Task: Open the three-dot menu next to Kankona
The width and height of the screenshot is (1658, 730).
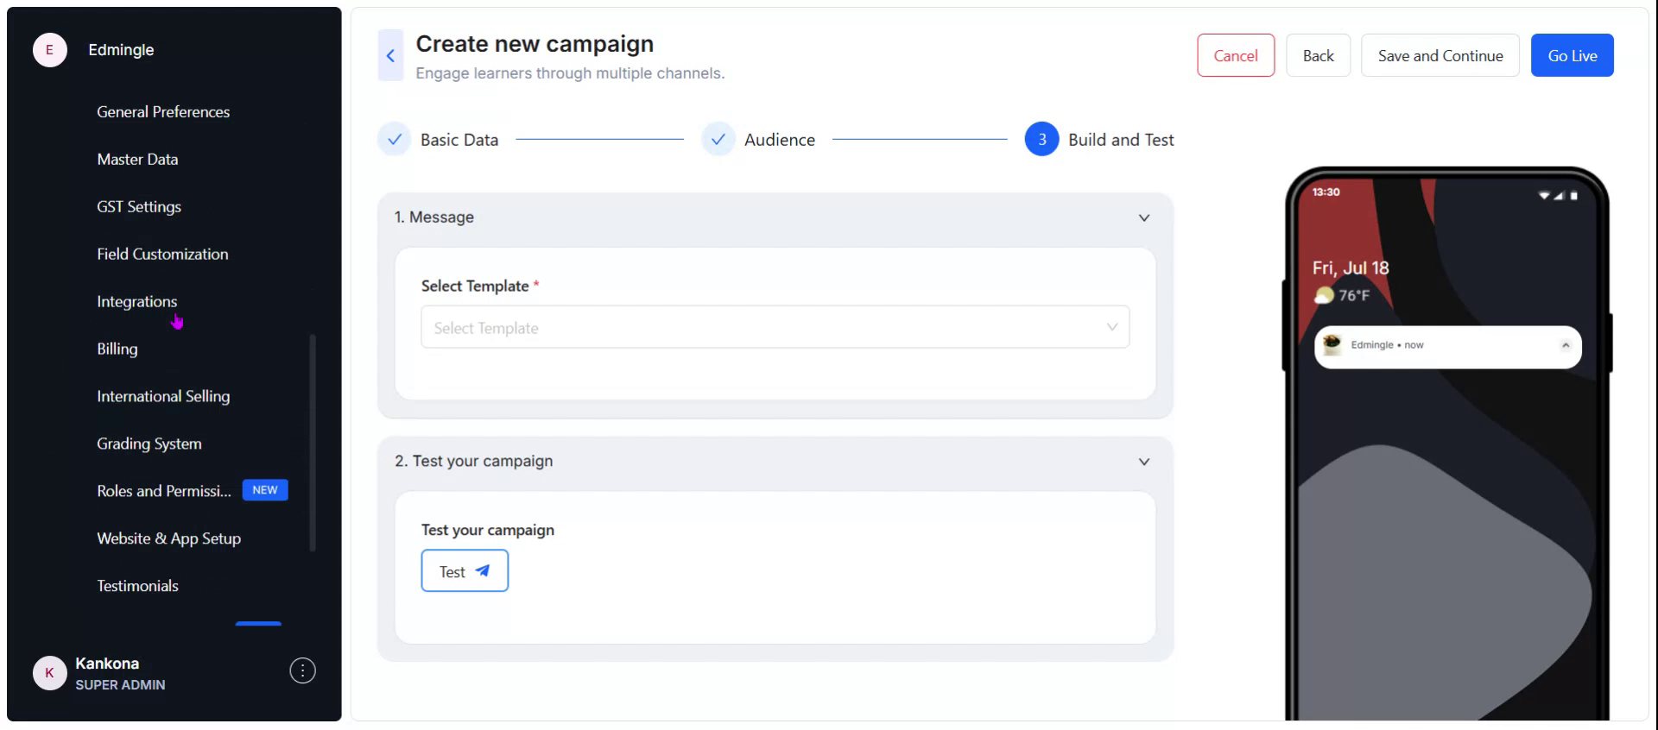Action: tap(302, 670)
